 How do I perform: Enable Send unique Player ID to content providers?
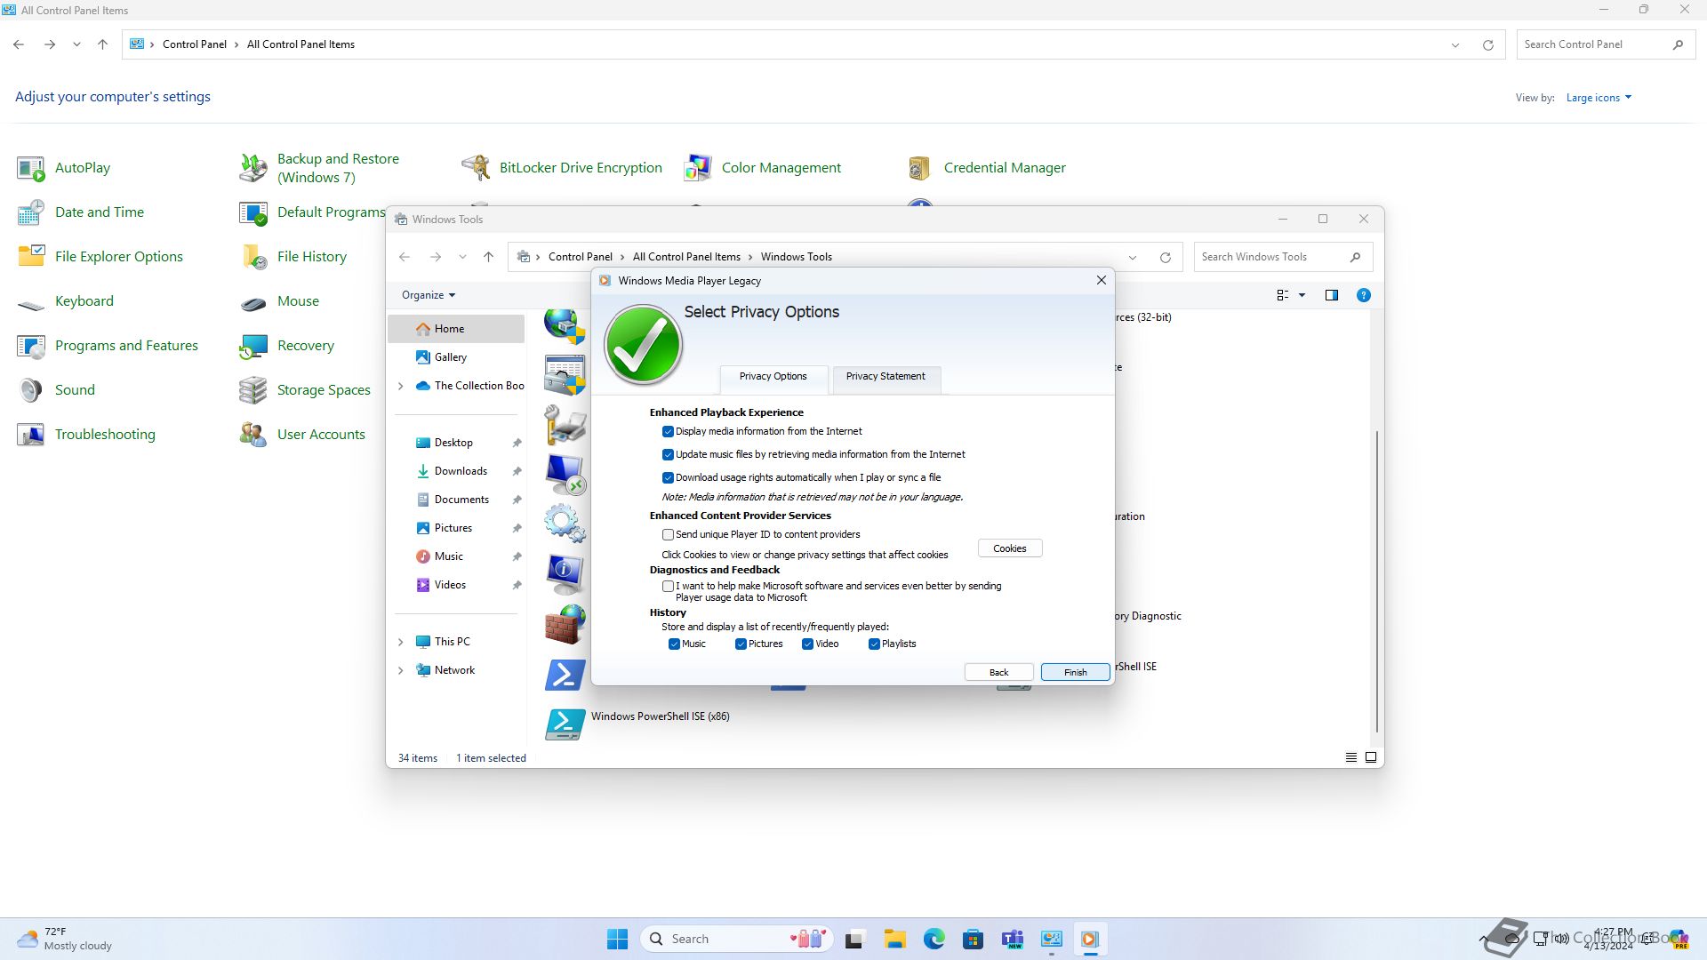[x=668, y=535]
